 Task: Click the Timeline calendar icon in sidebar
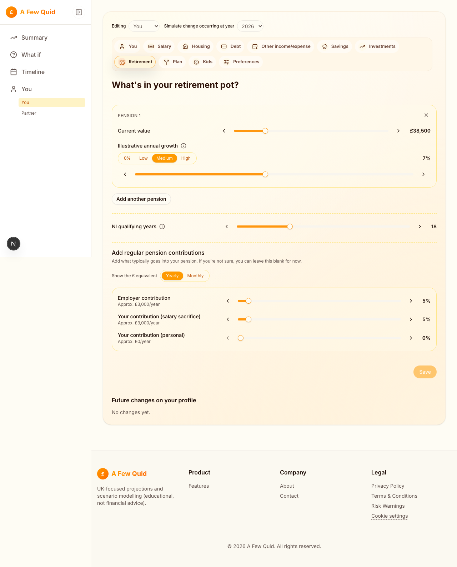tap(14, 72)
